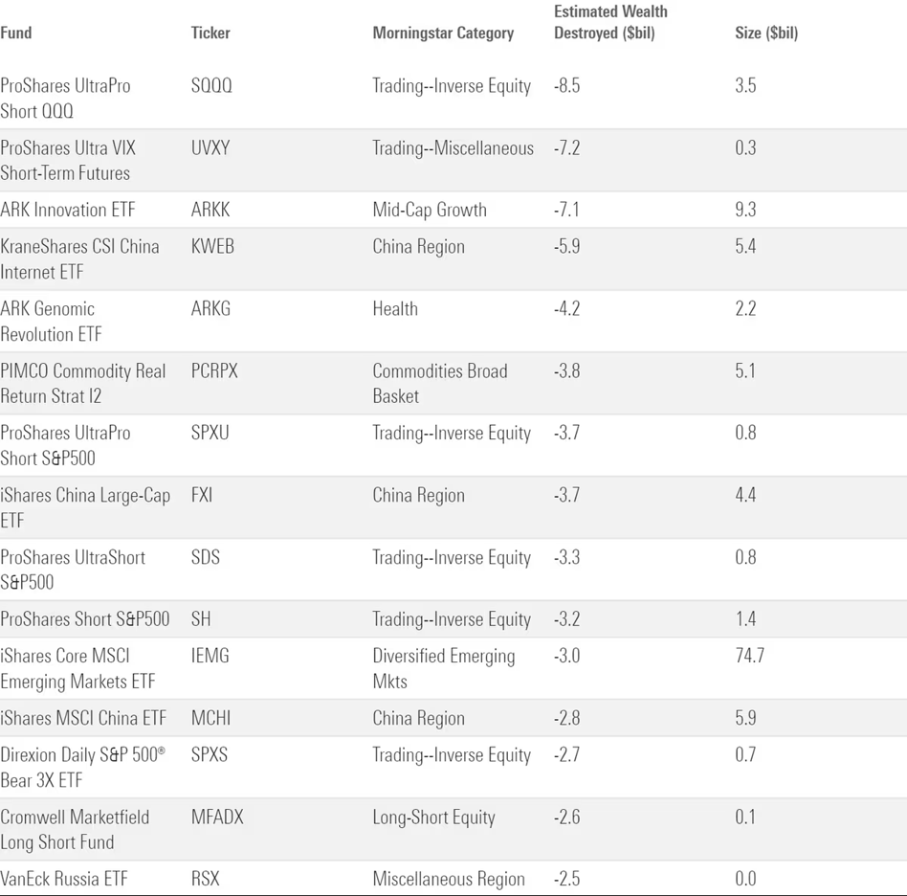Select the ARK Innovation ETF fund name

(x=67, y=210)
